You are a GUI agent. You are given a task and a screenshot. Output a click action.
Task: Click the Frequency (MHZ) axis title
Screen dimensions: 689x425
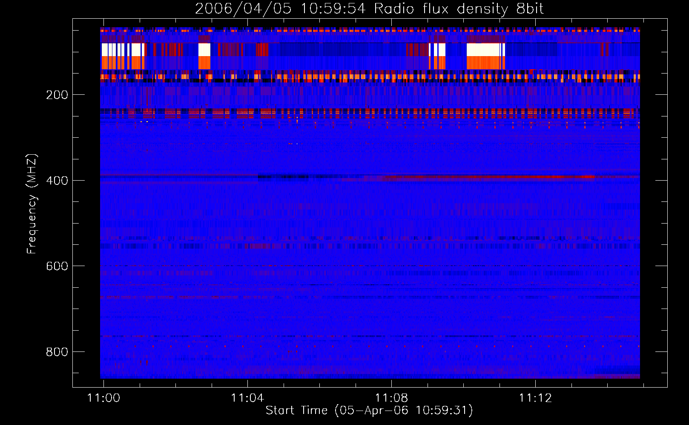(32, 204)
